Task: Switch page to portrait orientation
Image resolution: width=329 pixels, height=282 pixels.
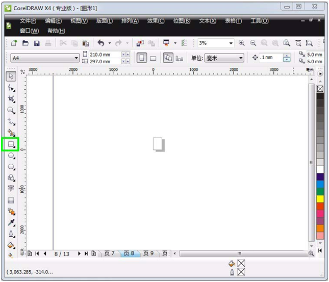Action: click(x=142, y=58)
